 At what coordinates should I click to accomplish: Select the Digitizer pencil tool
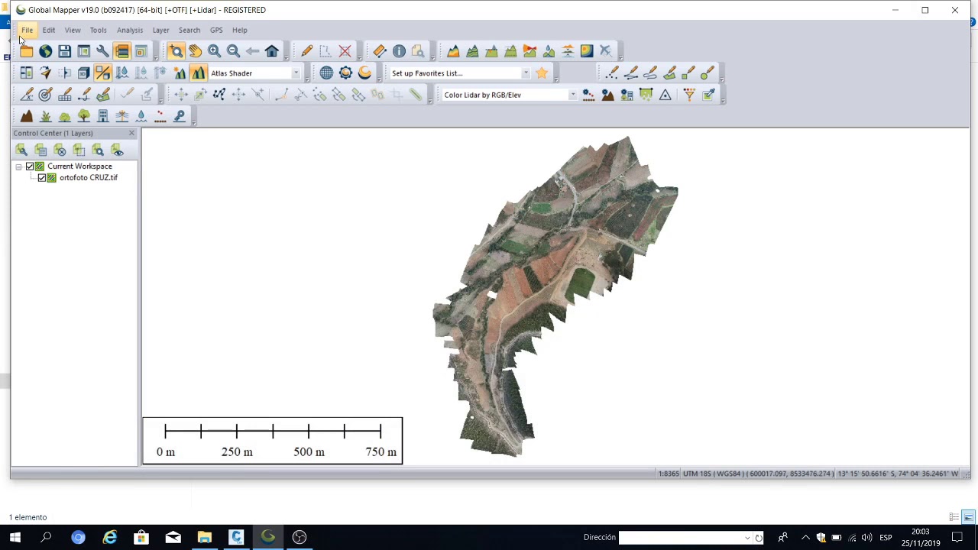tap(306, 51)
